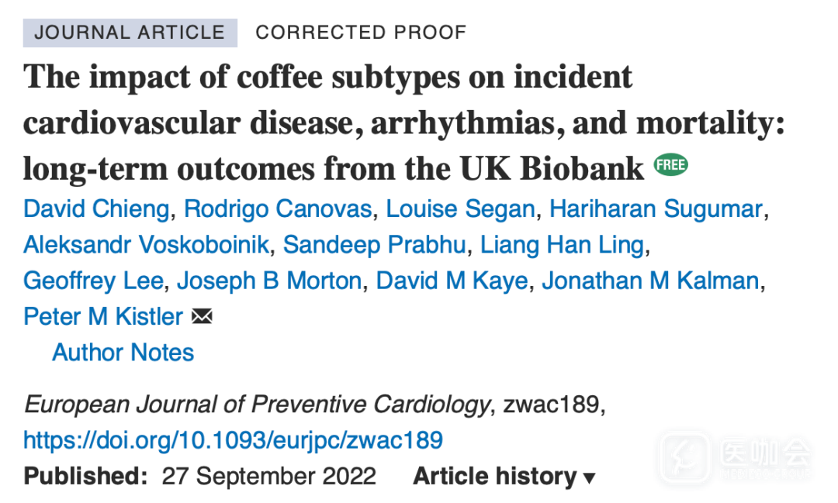
Task: Open the Author Notes section
Action: coord(123,353)
